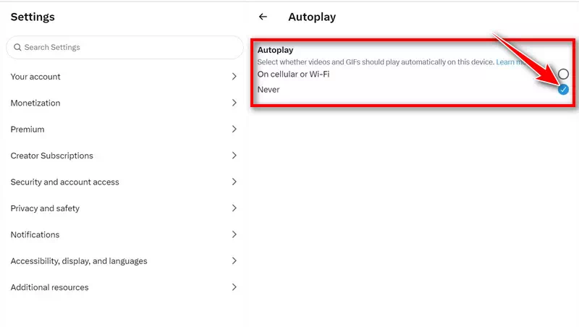Screen dimensions: 579x327
Task: Select the Never radio button
Action: 563,89
